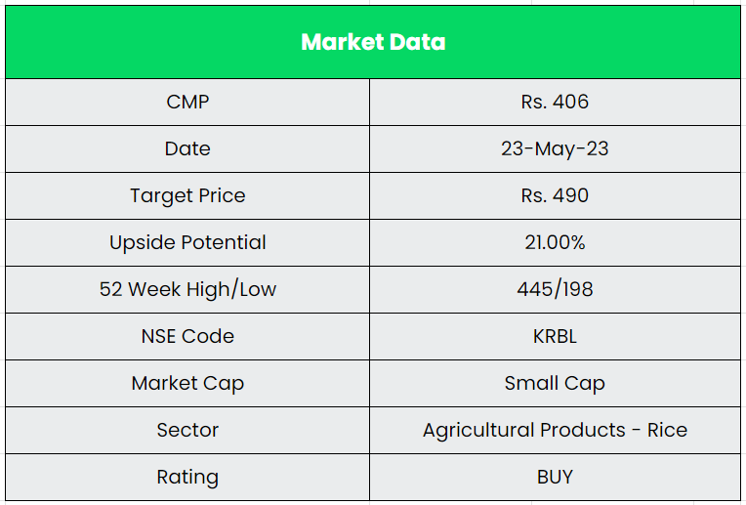Select the BUY rating value

point(555,477)
